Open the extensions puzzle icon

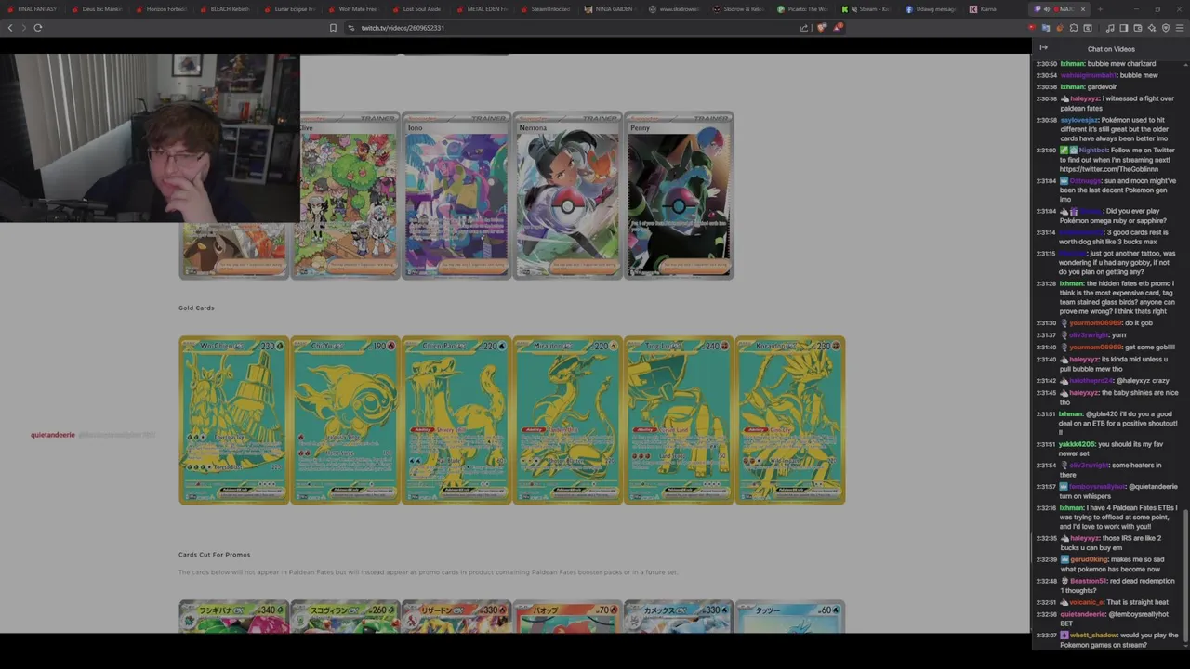coord(1074,28)
